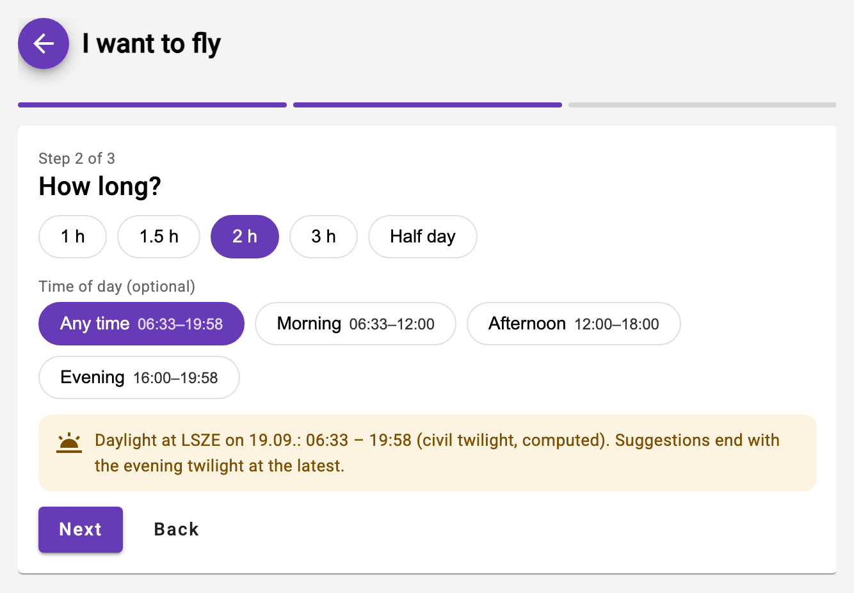The image size is (854, 593).
Task: Click the daylight at LSZE info banner
Action: coord(428,453)
